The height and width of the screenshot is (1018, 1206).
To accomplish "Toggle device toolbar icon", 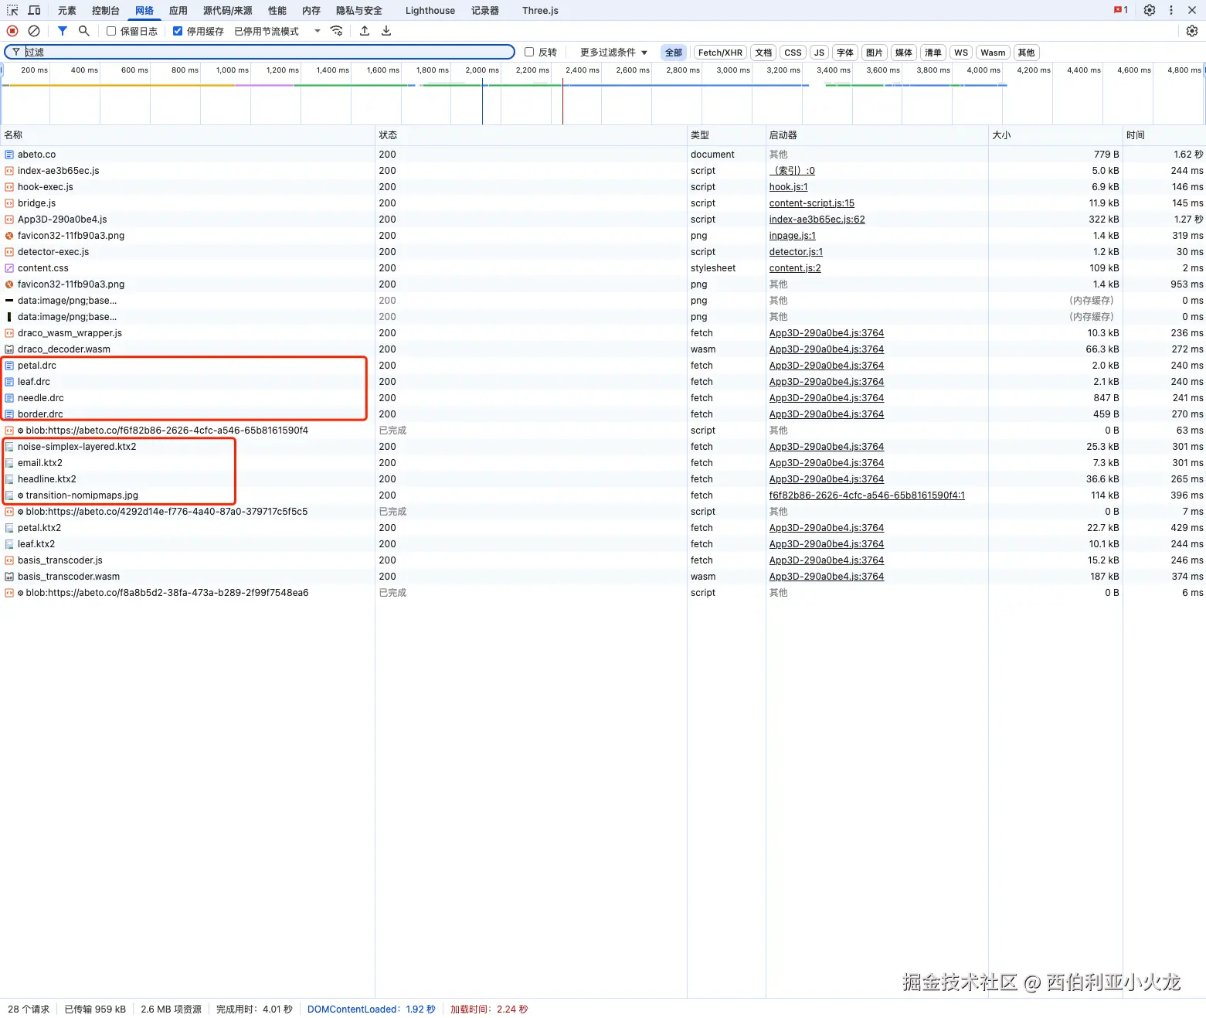I will [x=34, y=10].
